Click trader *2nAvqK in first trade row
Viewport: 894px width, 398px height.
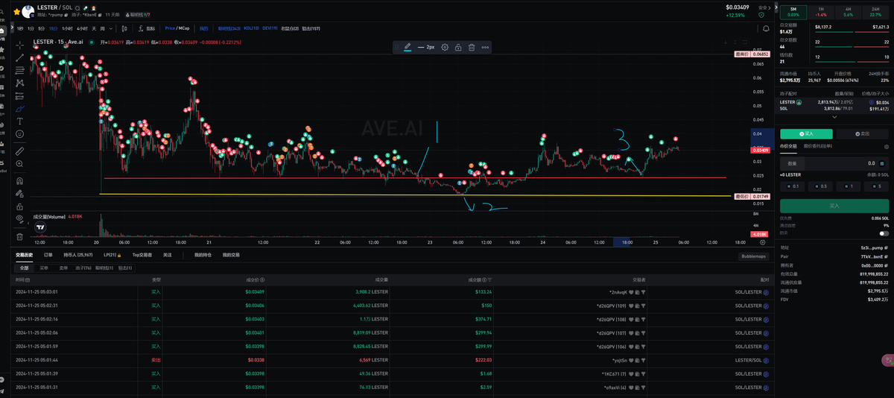point(620,292)
